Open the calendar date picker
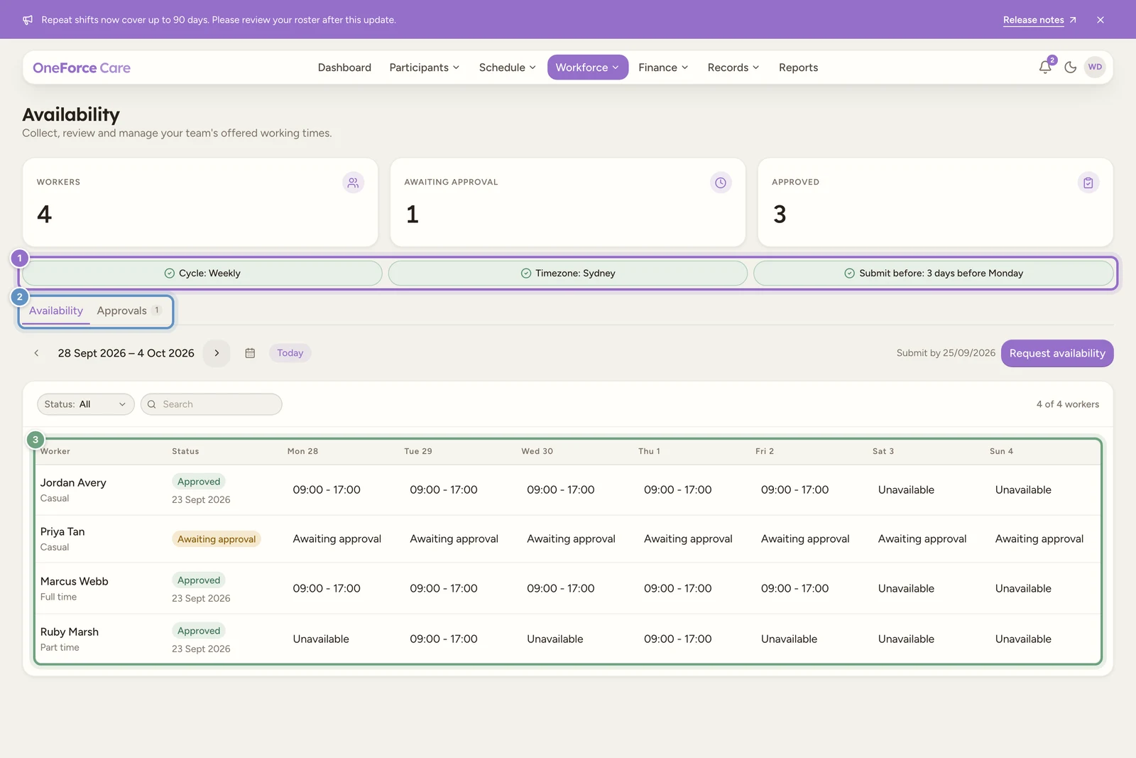The image size is (1136, 758). point(250,353)
